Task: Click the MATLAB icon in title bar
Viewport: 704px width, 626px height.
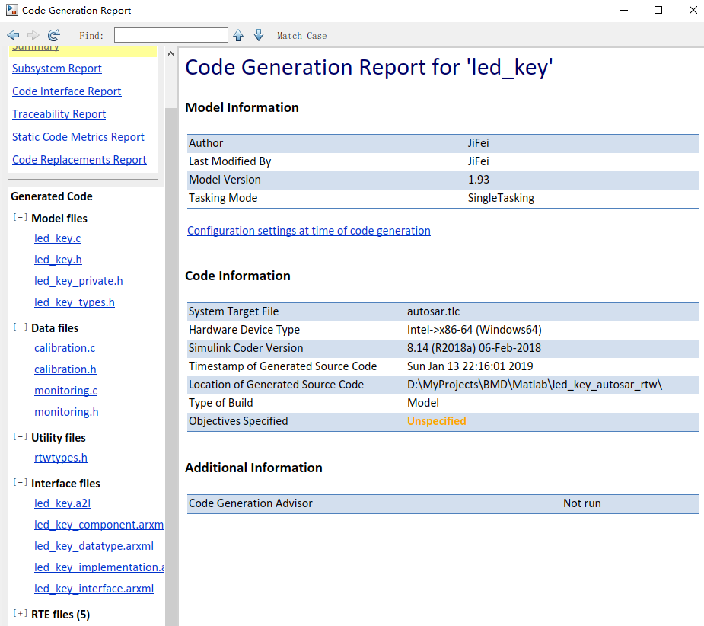Action: coord(11,10)
